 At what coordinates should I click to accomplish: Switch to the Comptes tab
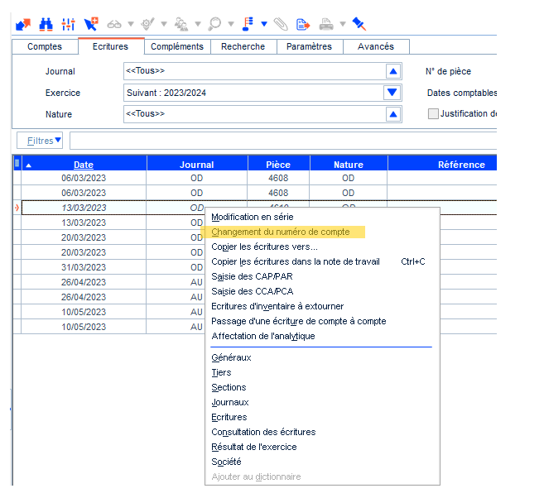pyautogui.click(x=45, y=47)
